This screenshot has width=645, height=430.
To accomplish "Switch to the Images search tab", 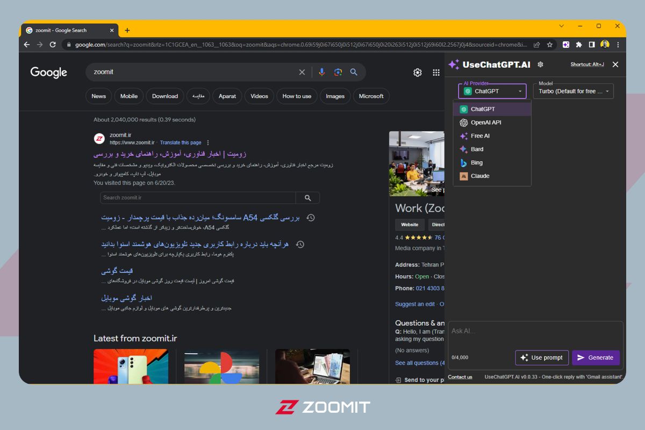I will pyautogui.click(x=335, y=96).
